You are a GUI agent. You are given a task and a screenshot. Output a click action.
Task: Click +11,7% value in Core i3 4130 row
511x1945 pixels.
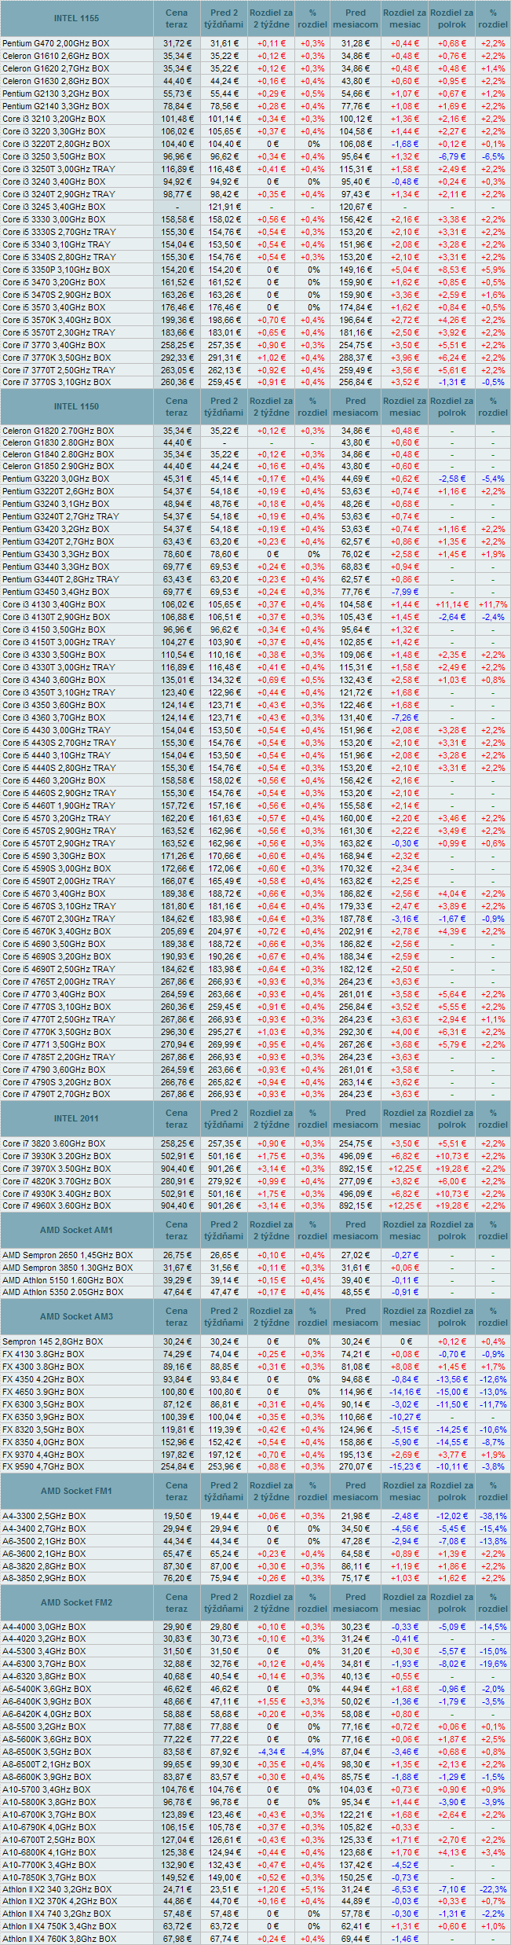493,604
